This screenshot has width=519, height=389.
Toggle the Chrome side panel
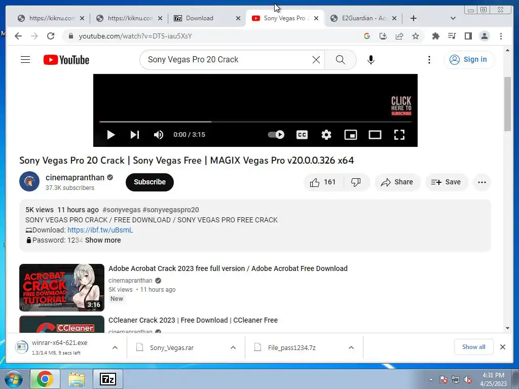pos(468,36)
